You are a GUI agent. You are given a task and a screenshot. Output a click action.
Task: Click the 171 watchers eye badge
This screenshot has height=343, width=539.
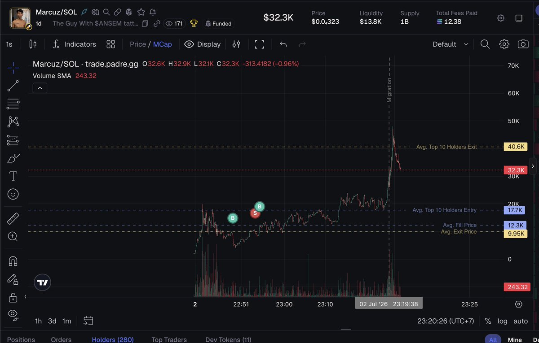click(174, 23)
